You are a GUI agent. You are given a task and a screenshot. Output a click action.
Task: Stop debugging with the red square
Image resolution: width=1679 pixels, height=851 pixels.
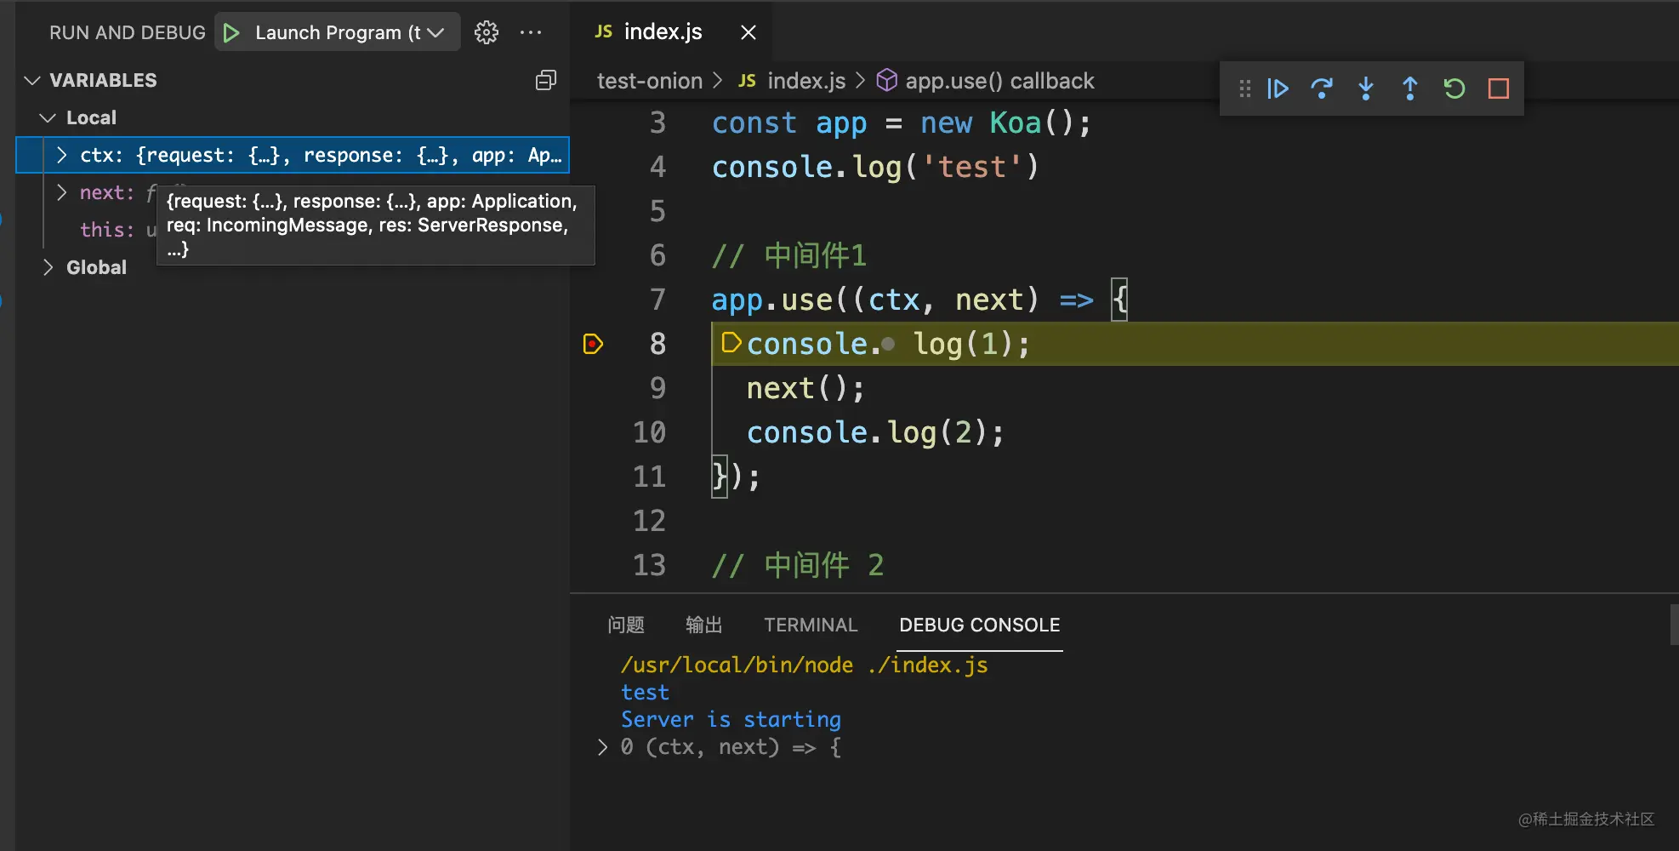pyautogui.click(x=1498, y=89)
